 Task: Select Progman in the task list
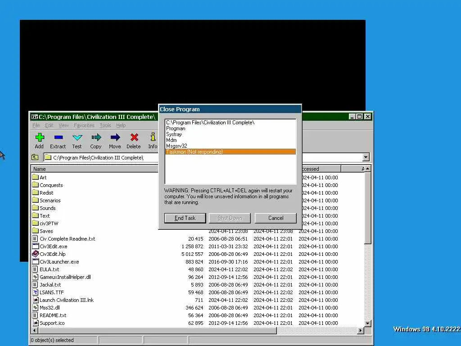[x=230, y=128]
